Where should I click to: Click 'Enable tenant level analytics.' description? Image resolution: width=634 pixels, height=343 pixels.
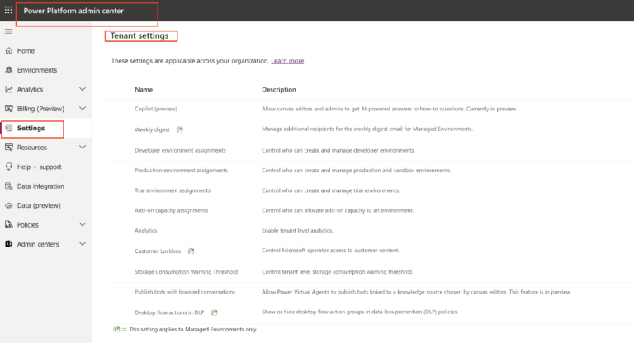(x=297, y=230)
